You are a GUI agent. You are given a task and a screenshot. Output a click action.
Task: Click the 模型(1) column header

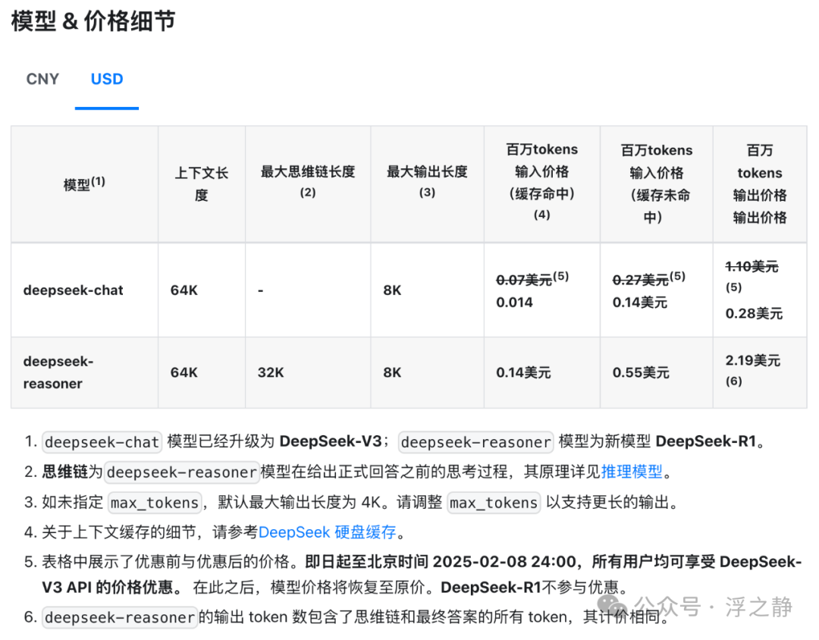tap(84, 184)
